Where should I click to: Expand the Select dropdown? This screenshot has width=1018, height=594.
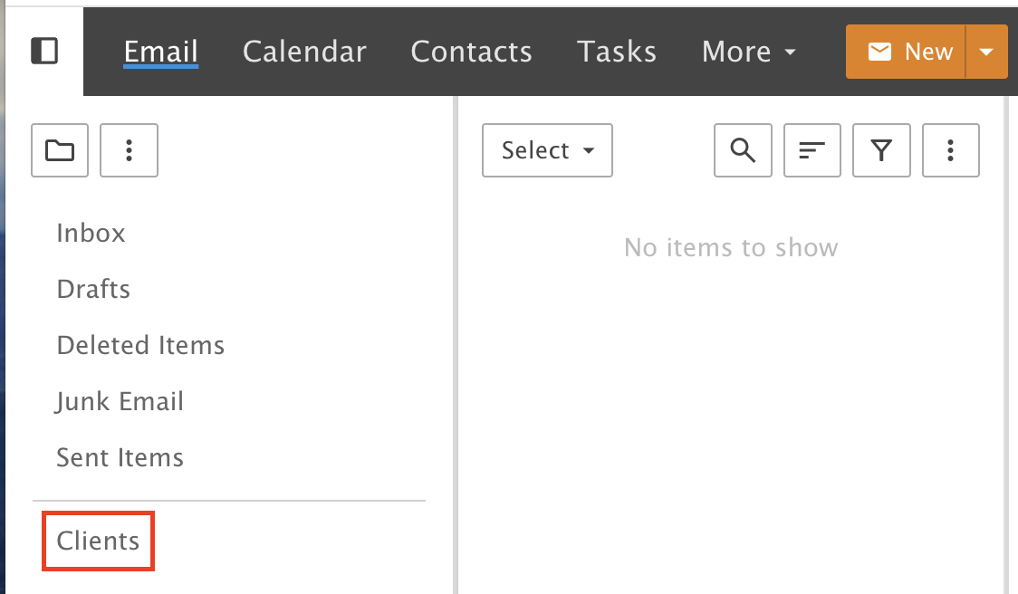point(547,150)
